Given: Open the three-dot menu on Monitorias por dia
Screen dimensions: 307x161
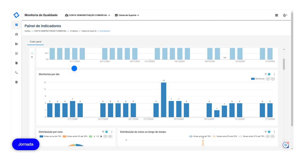Looking at the screenshot, I should (274, 74).
